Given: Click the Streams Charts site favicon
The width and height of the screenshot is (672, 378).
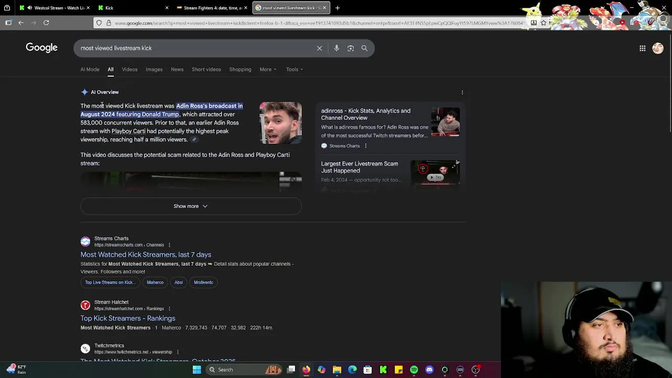Looking at the screenshot, I should (85, 241).
